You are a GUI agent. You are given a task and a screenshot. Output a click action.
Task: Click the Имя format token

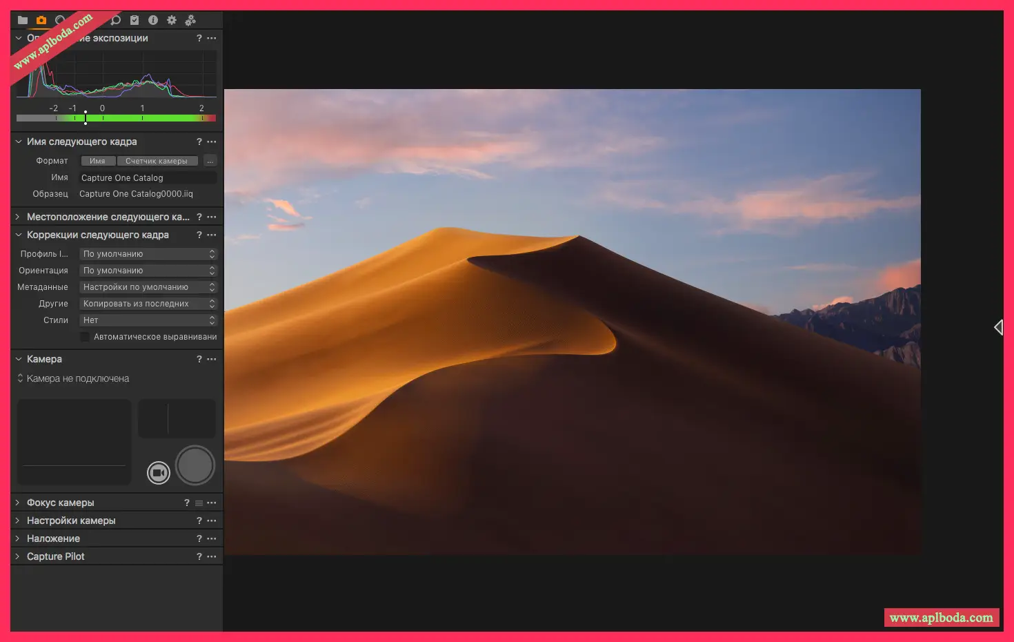pos(98,160)
